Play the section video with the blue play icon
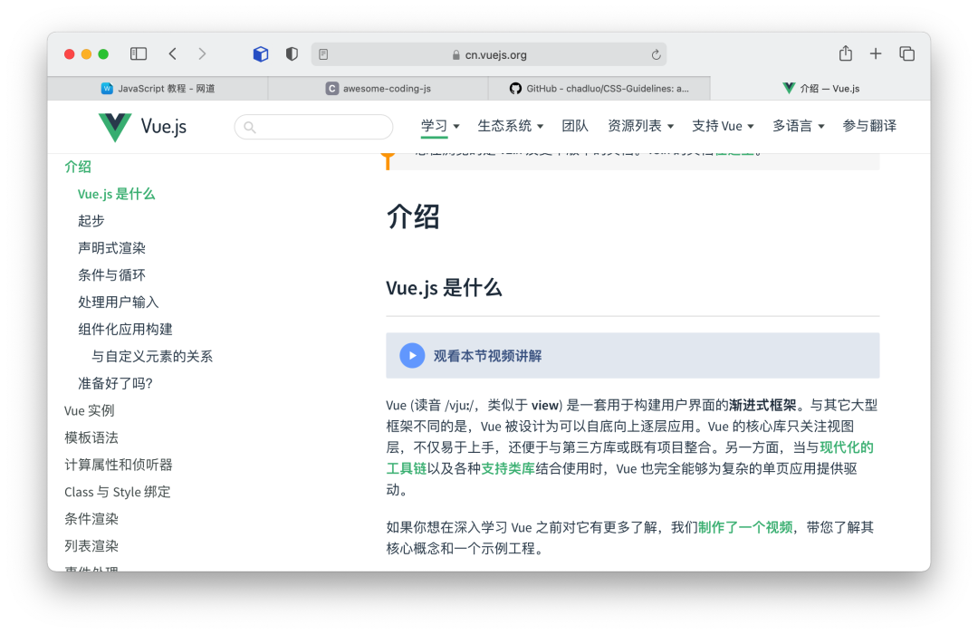The height and width of the screenshot is (634, 978). pos(412,356)
